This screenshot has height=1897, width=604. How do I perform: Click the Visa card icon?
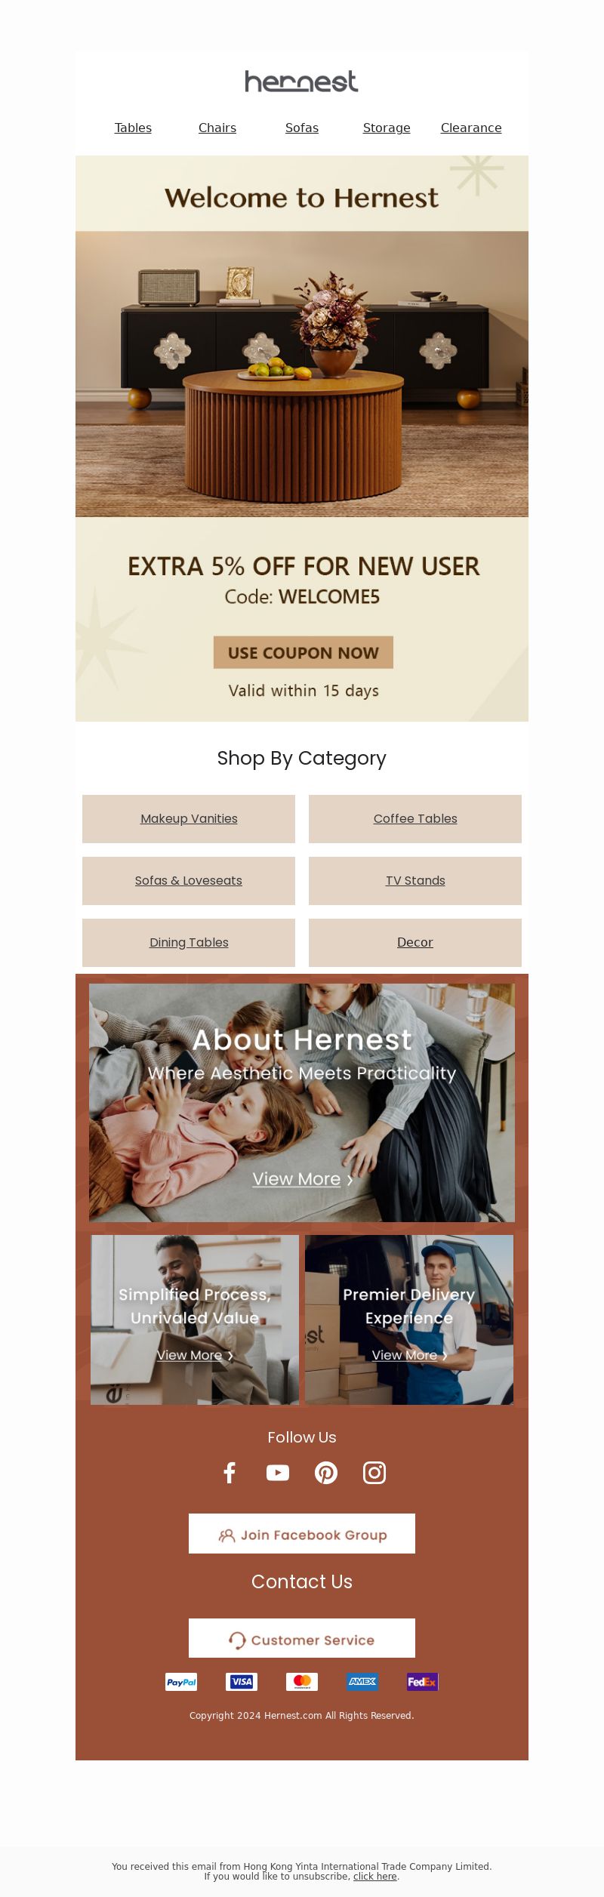pos(242,1682)
